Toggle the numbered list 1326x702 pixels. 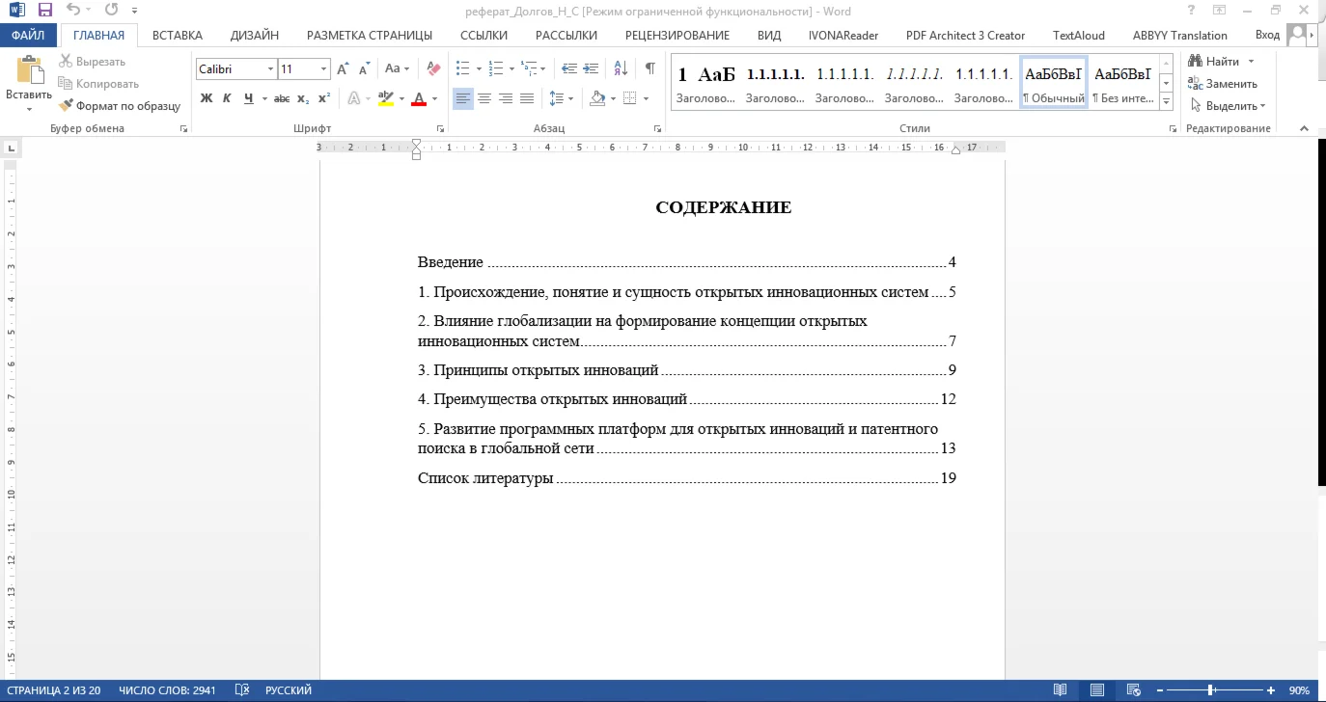pos(495,68)
